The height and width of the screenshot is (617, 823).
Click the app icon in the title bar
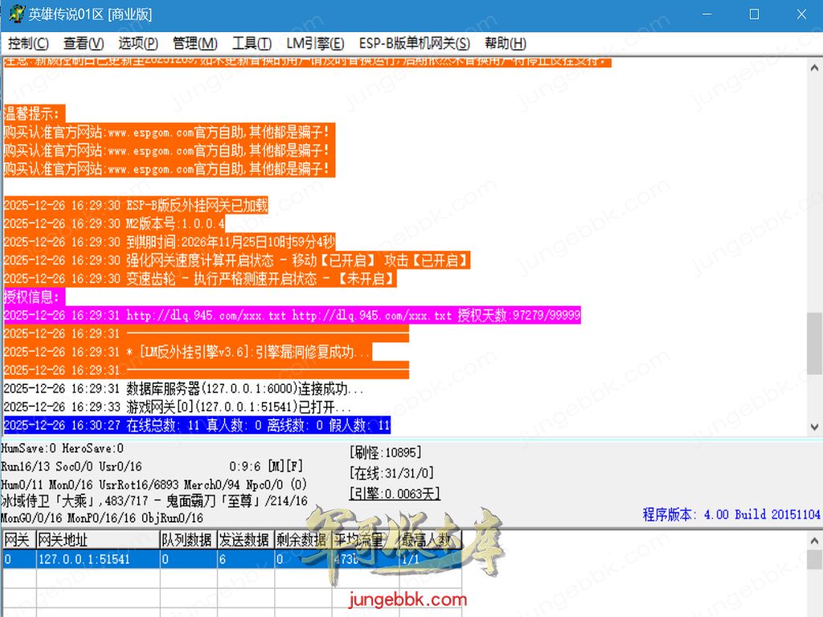pos(15,14)
